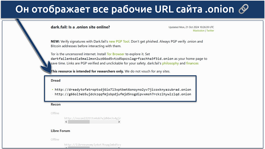This screenshot has height=149, width=265.
Task: Click the green status dot beside first Dread URL
Action: click(52, 90)
